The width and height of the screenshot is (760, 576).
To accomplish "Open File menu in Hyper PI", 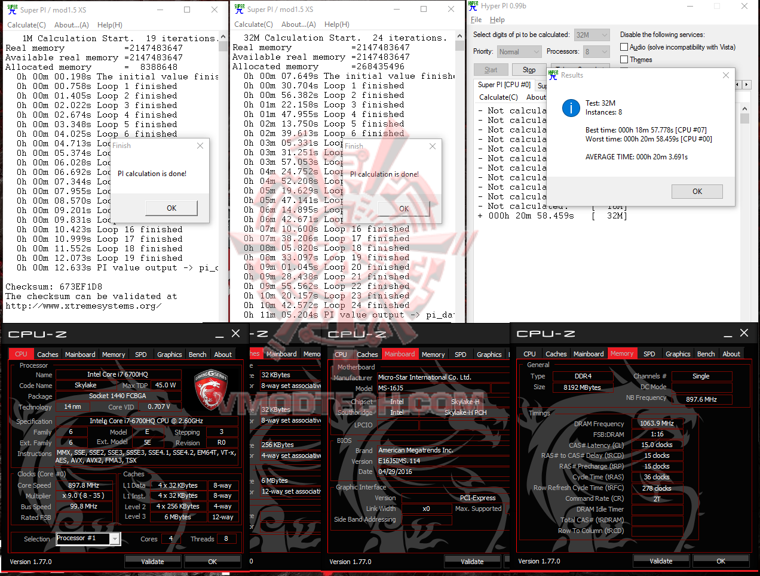I will pyautogui.click(x=476, y=20).
